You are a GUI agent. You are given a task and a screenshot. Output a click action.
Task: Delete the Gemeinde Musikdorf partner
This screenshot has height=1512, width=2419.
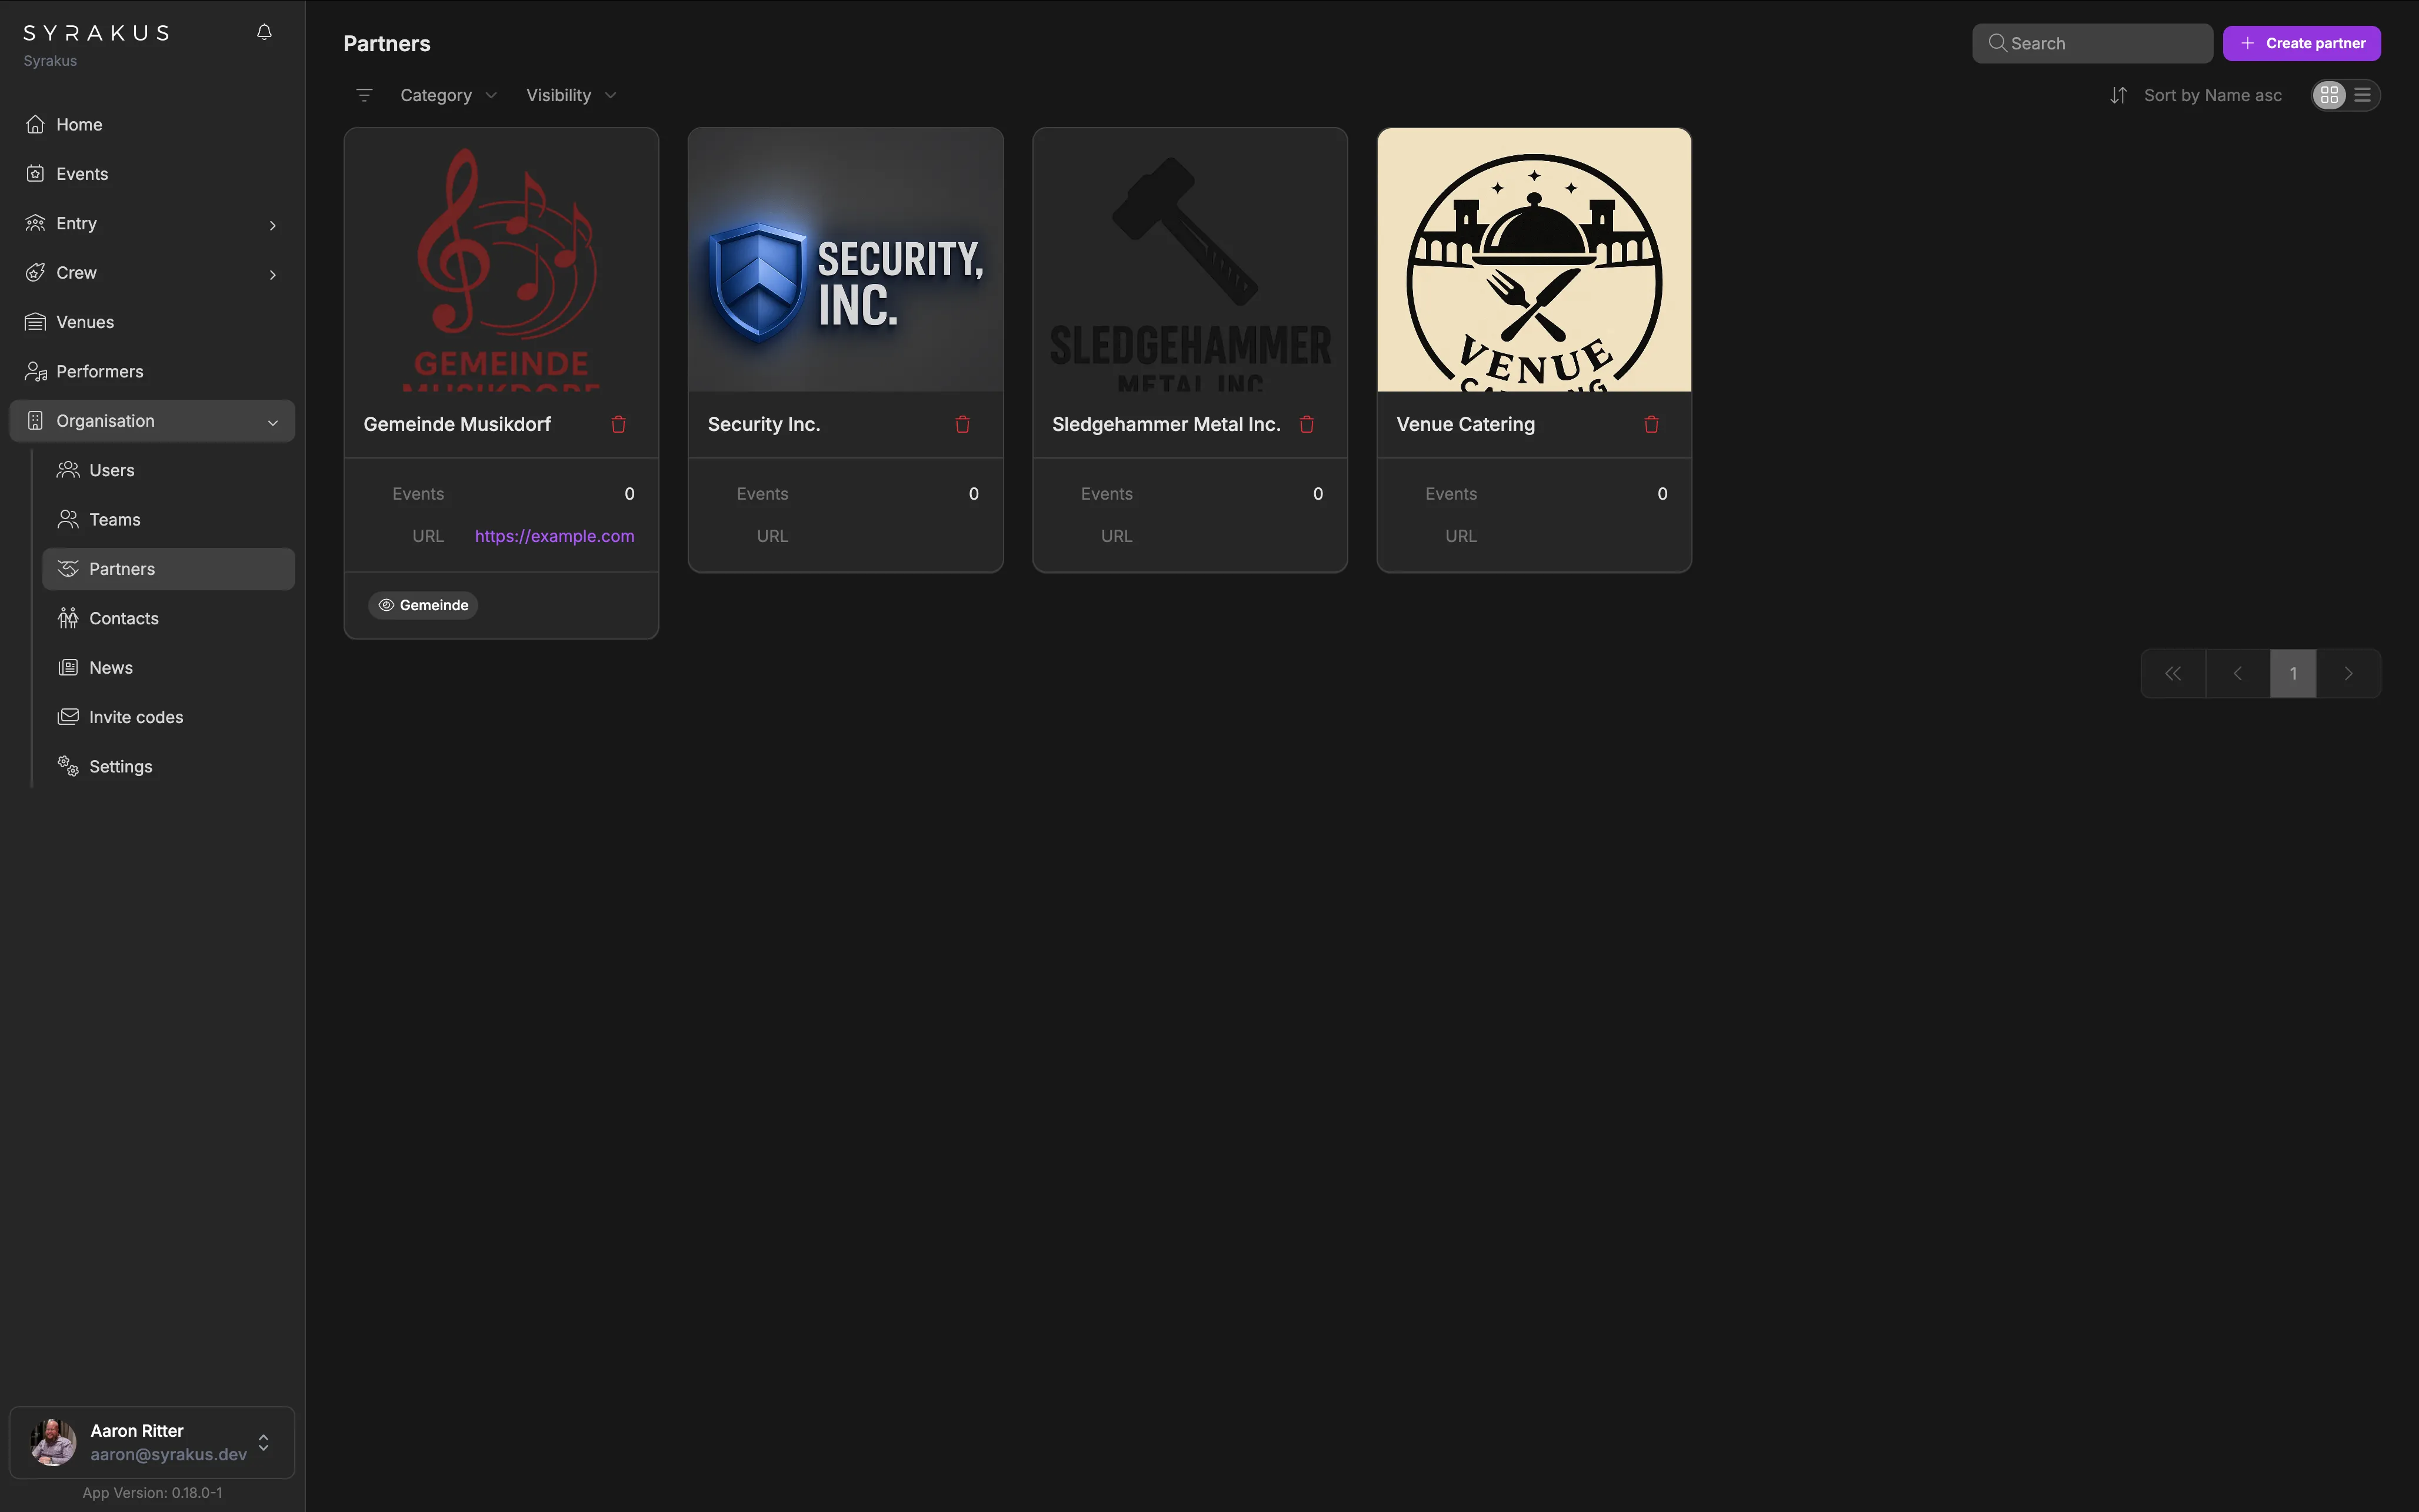[618, 425]
